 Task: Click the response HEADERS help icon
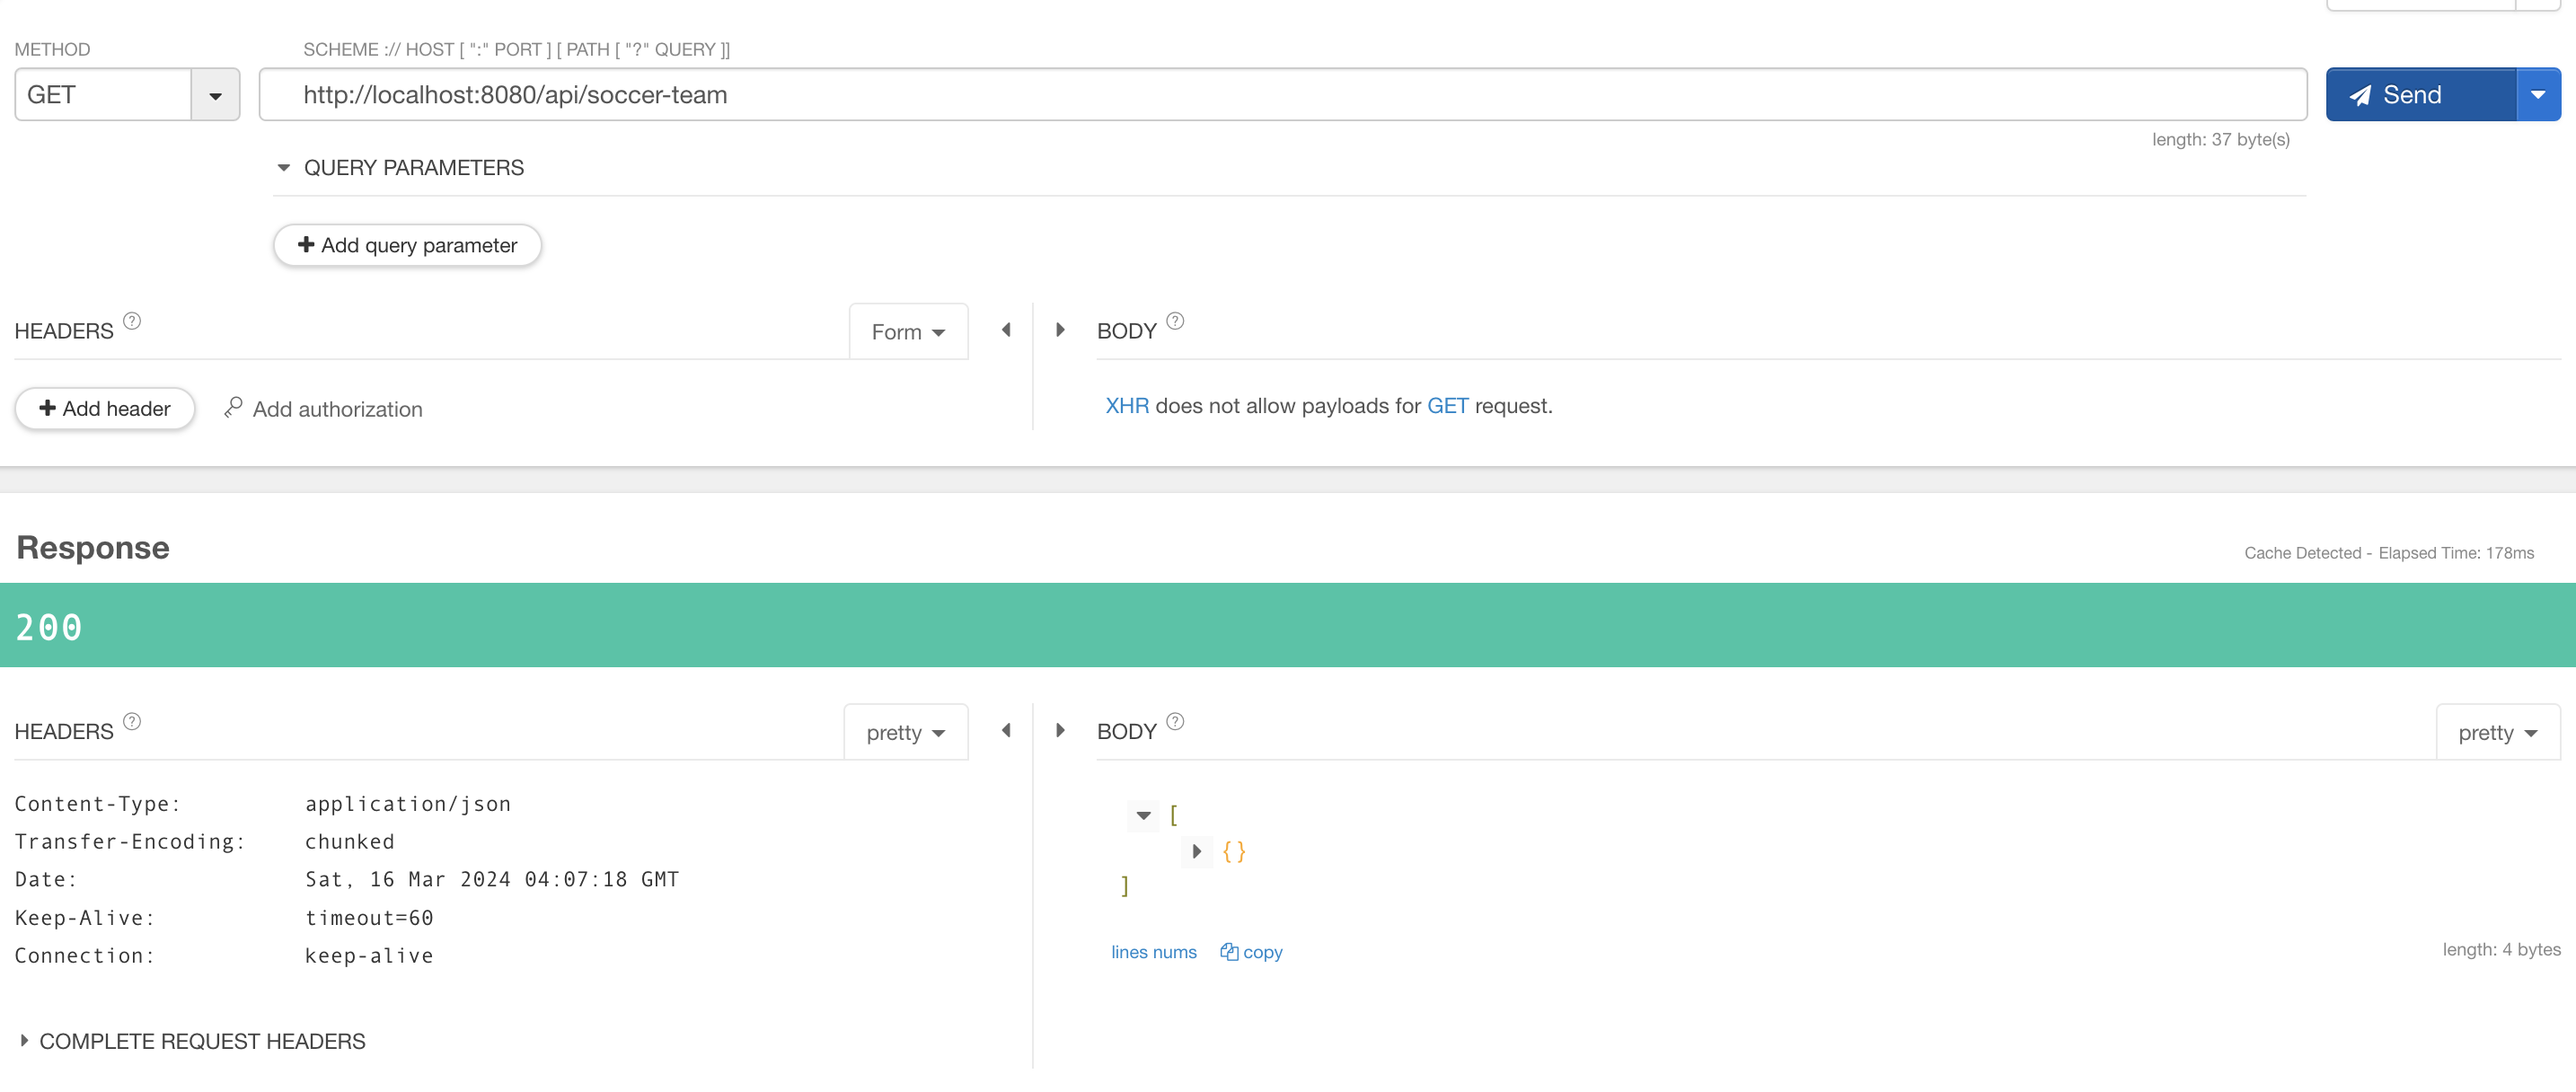[132, 721]
